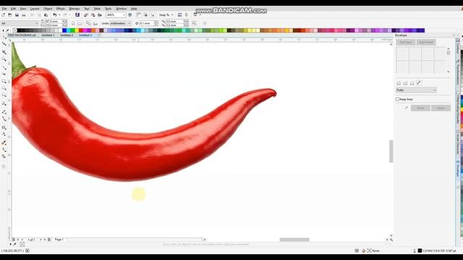Select the Ellipse tool in the toolbox
Screen dimensions: 463x260
(x=4, y=88)
